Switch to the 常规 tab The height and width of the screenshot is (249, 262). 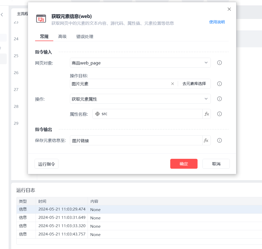tap(44, 36)
